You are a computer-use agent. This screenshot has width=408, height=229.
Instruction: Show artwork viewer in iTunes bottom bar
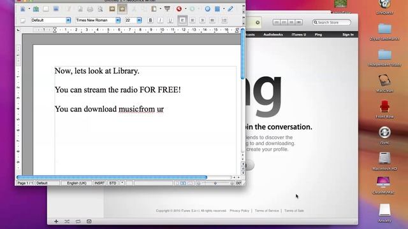coord(89,221)
